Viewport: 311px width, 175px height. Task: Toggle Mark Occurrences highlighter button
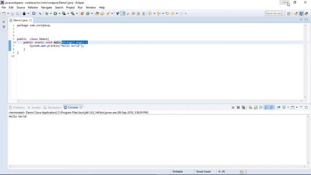click(x=123, y=14)
